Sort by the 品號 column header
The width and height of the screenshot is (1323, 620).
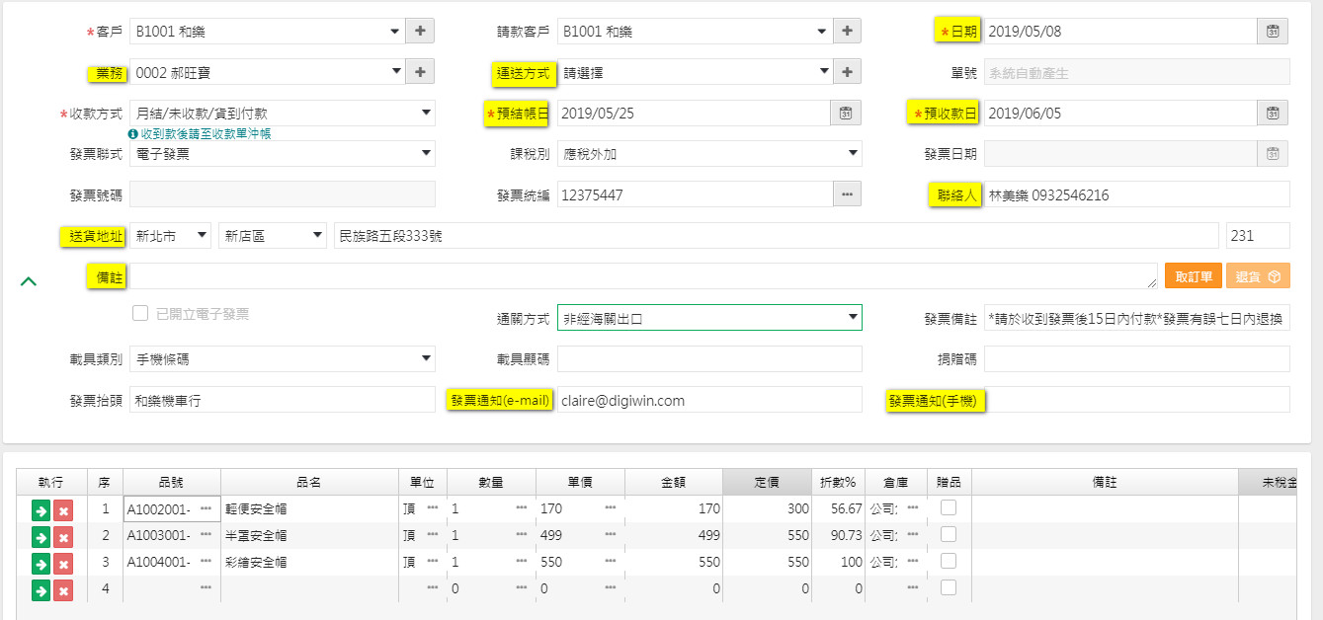[171, 482]
